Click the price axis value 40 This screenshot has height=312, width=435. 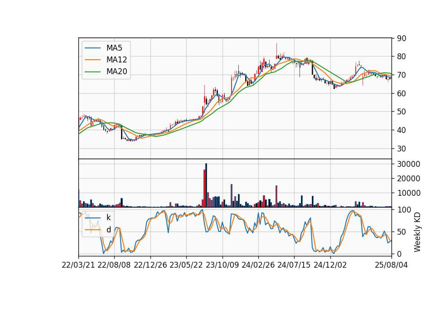401,130
